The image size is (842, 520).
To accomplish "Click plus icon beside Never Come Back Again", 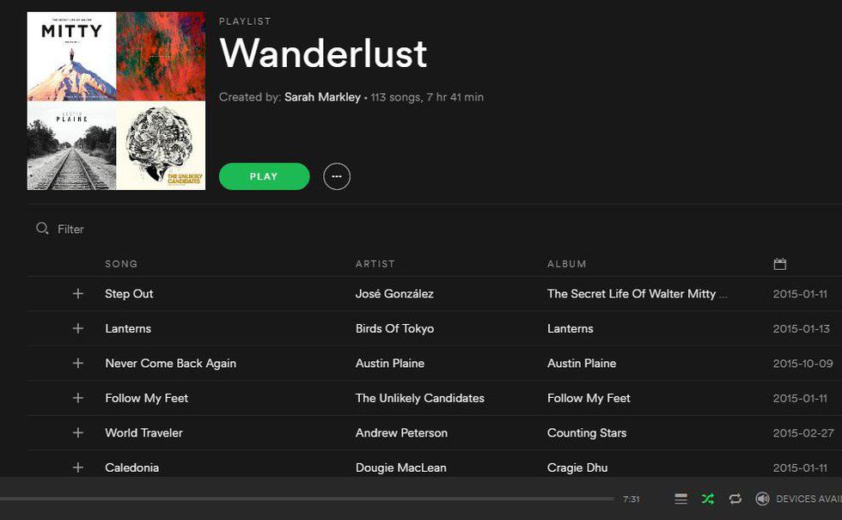I will click(x=78, y=363).
